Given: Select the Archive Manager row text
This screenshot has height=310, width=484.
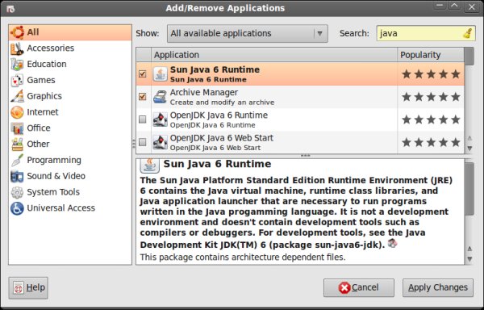Looking at the screenshot, I should [222, 97].
